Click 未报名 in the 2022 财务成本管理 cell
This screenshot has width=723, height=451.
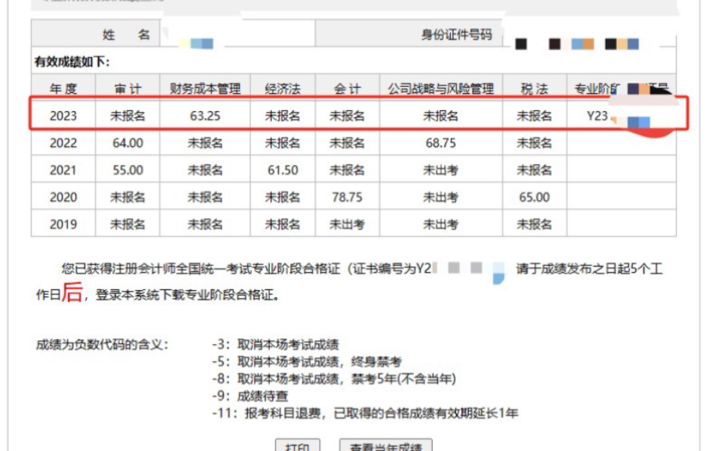(x=205, y=143)
